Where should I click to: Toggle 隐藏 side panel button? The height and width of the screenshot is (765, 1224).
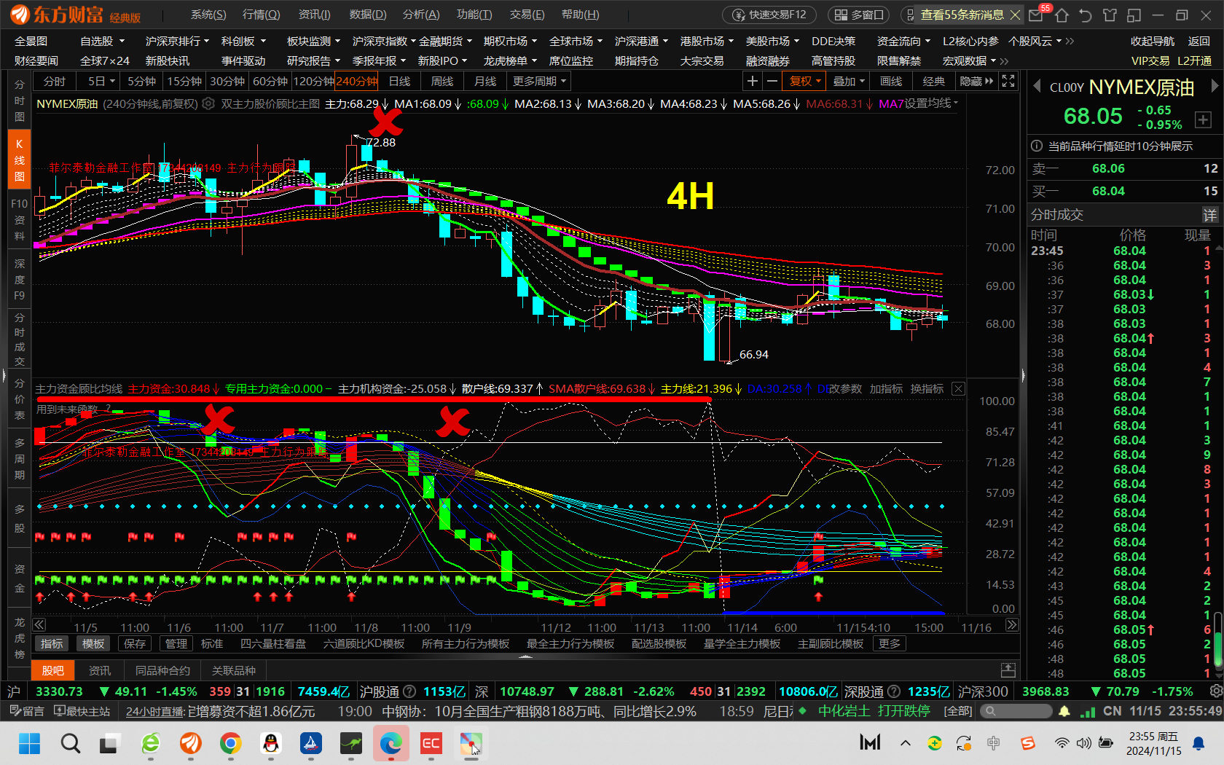point(976,81)
